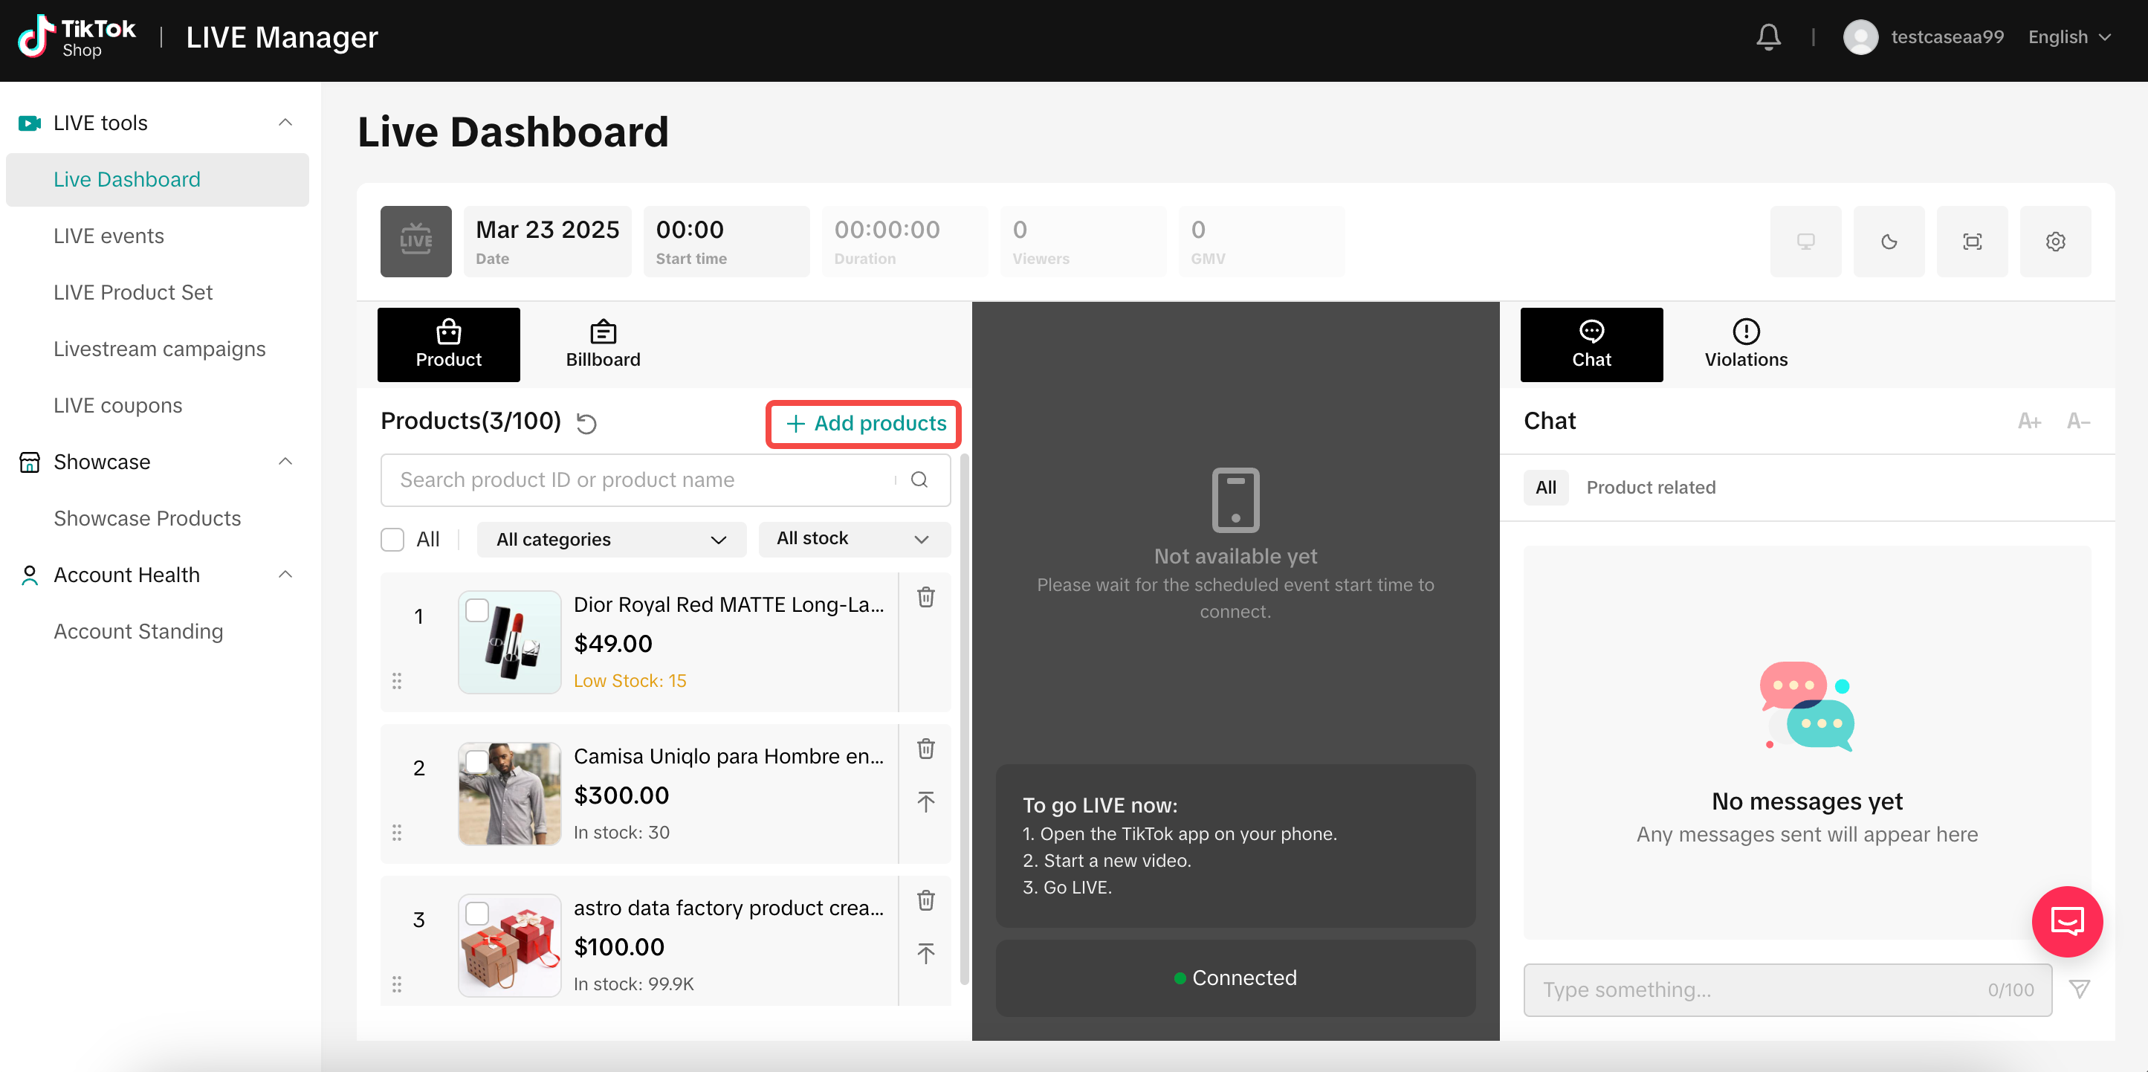Select the Dior Royal Red product checkbox
This screenshot has width=2148, height=1072.
477,610
